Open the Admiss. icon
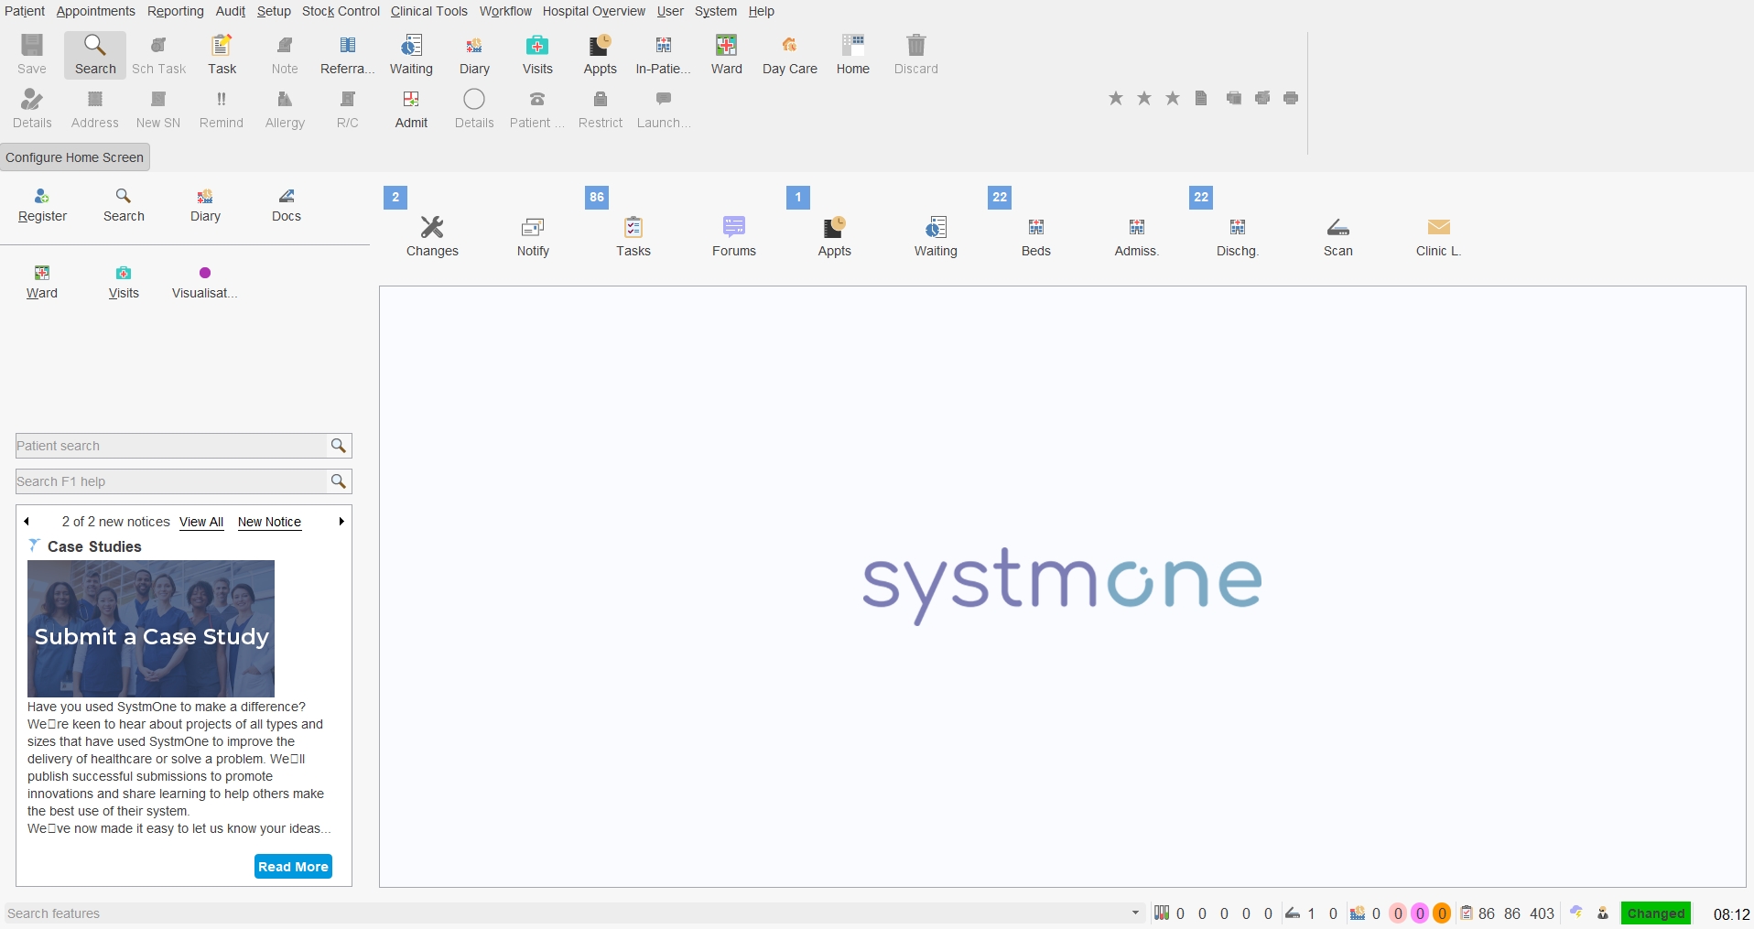The height and width of the screenshot is (929, 1754). [x=1137, y=236]
